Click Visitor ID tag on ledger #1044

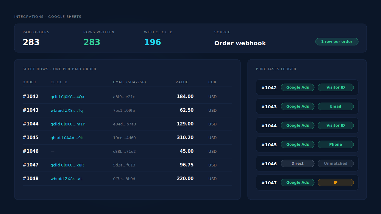336,125
